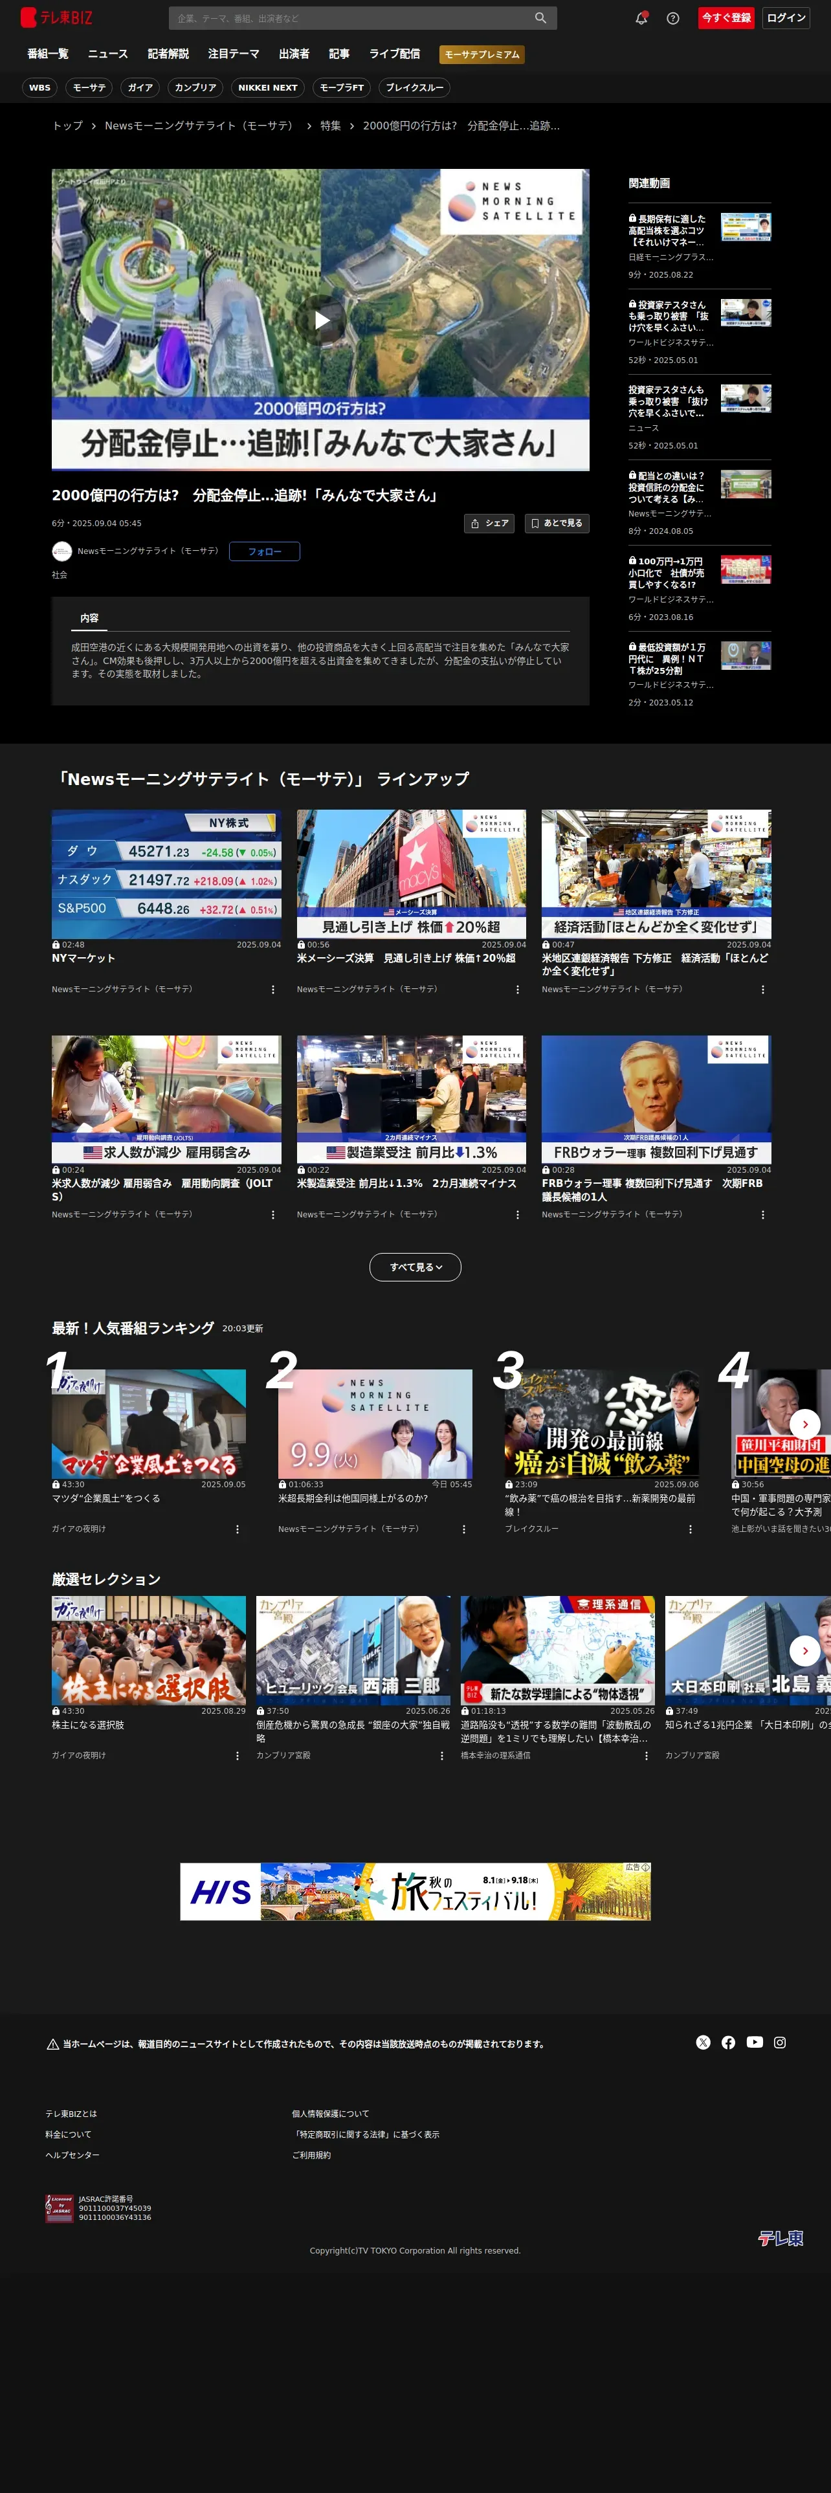Select the ガイア program chip
Screen dimensions: 831x2493
tap(140, 88)
